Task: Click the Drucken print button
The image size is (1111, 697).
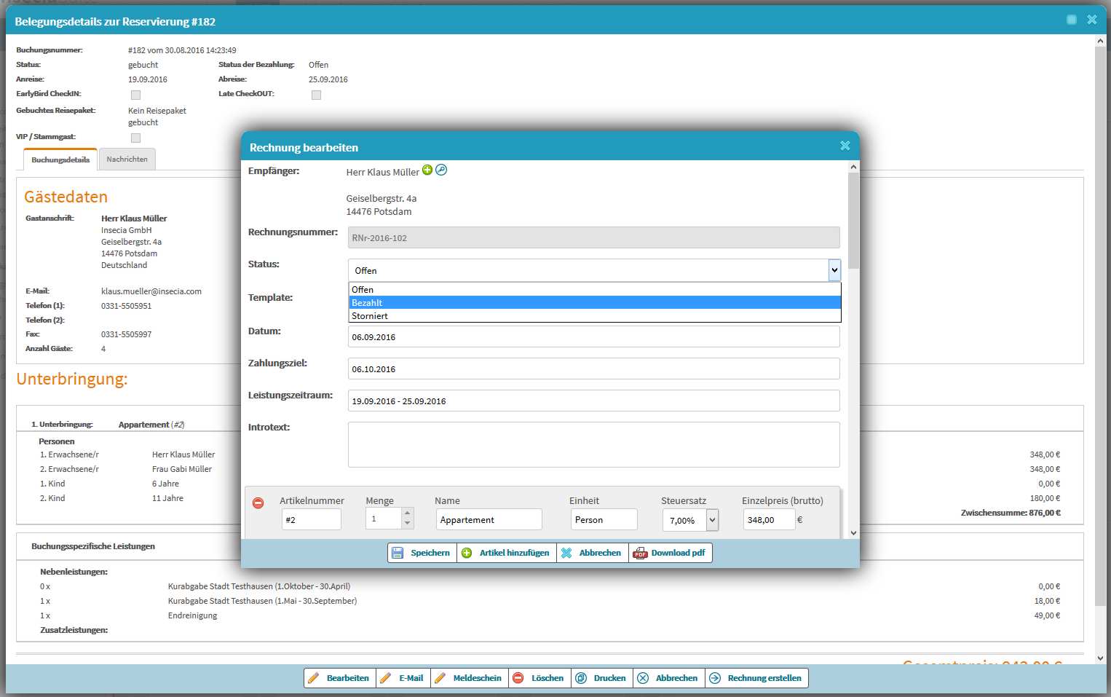Action: [601, 678]
